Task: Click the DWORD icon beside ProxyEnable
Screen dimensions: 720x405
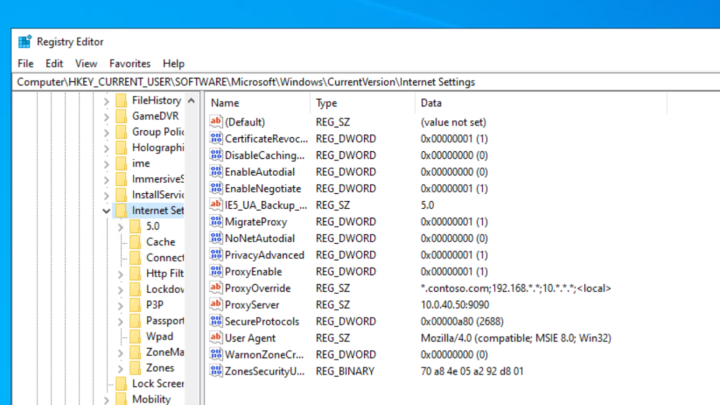Action: [x=216, y=272]
